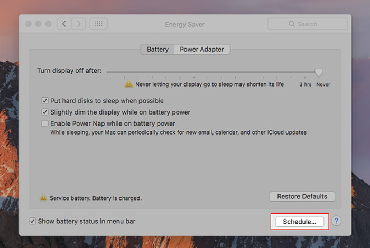Open the help question mark button
The width and height of the screenshot is (370, 248).
pyautogui.click(x=336, y=221)
